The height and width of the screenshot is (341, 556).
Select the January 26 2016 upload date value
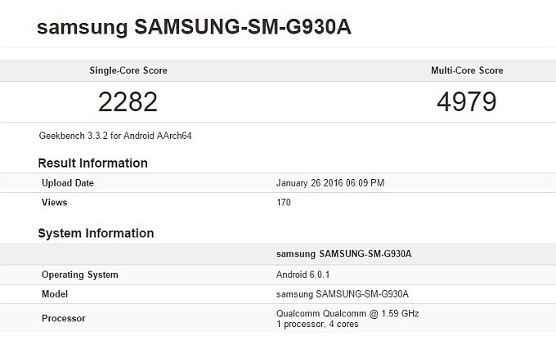(x=331, y=183)
